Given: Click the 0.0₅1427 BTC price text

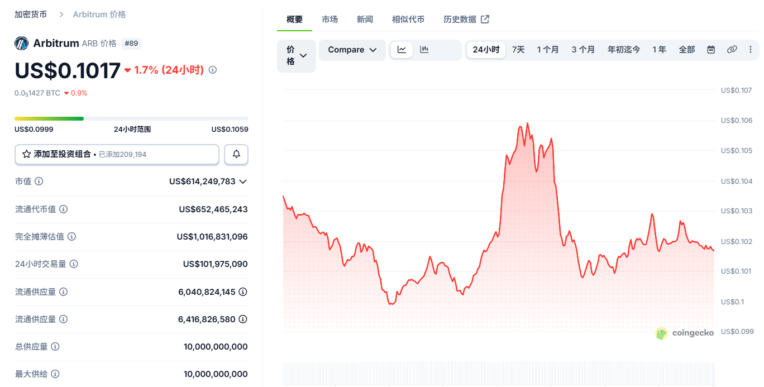Looking at the screenshot, I should click(37, 93).
